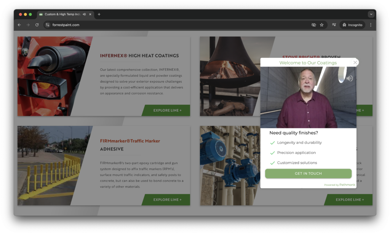Close the Welcome to Our Coatings popup
The height and width of the screenshot is (234, 390).
[x=355, y=63]
